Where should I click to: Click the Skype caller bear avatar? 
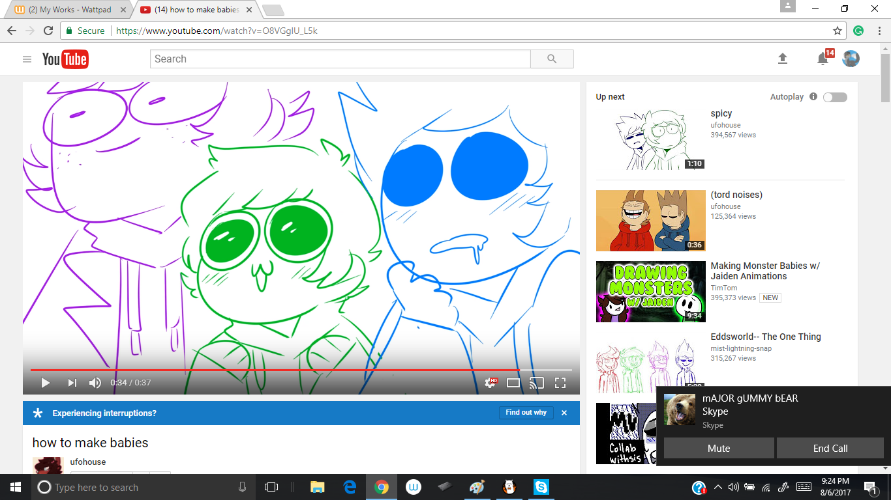click(680, 410)
